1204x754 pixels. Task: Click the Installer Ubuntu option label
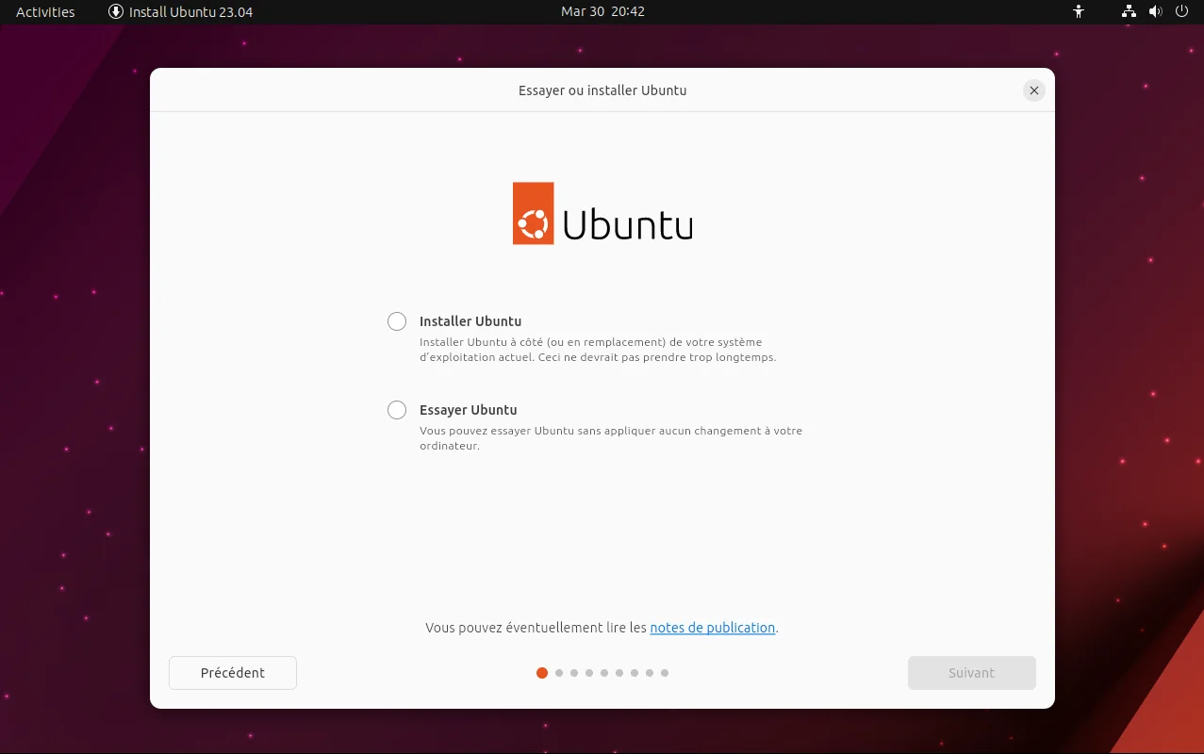(470, 321)
